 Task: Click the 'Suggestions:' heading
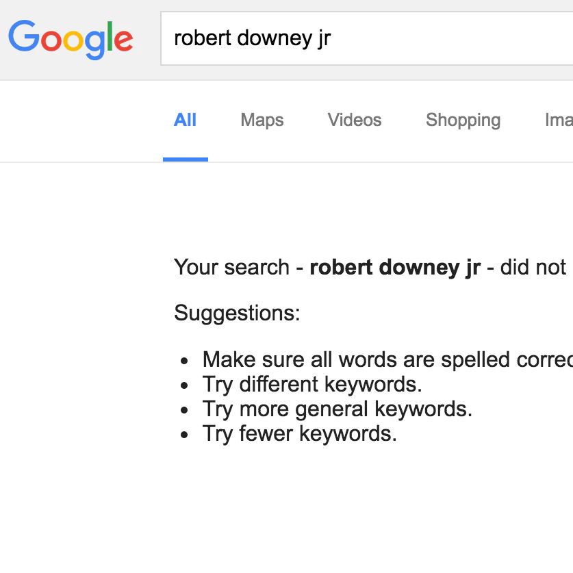237,313
